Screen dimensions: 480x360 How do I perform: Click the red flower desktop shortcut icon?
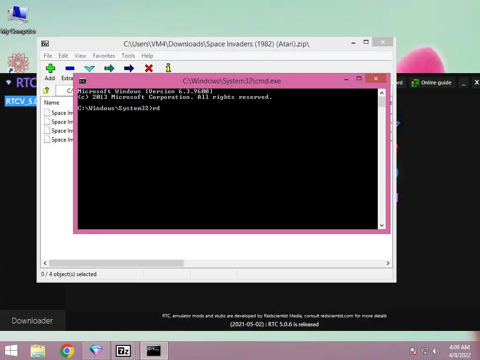pos(18,63)
